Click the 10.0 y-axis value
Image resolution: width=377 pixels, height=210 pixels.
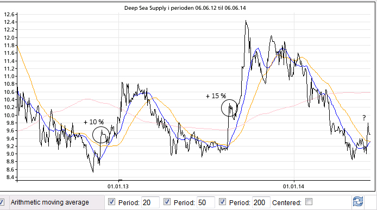coord(9,116)
